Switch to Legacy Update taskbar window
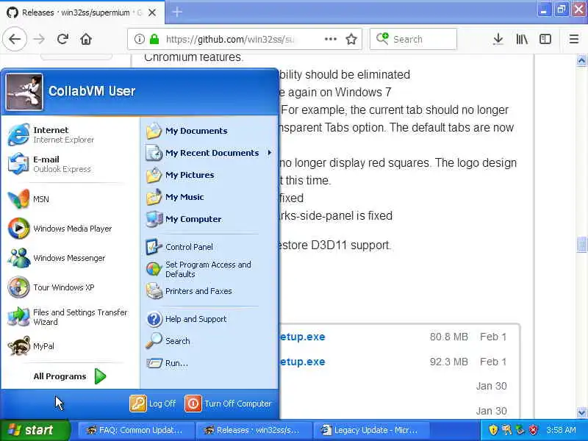Image resolution: width=588 pixels, height=441 pixels. (x=373, y=430)
